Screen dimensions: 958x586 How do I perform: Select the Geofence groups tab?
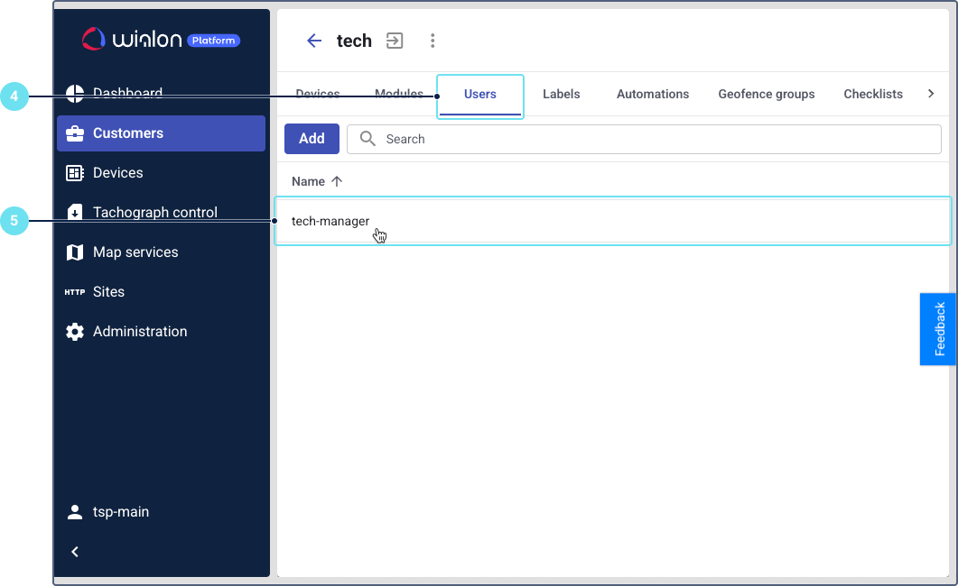[766, 94]
